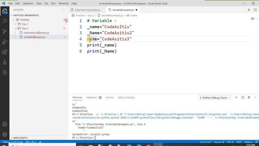Click Day 2 breadcrumb

pos(91,15)
